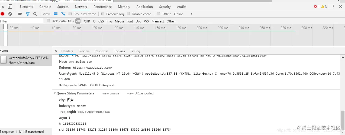Collapse Query String Parameters section
This screenshot has width=345, height=135.
click(x=55, y=93)
